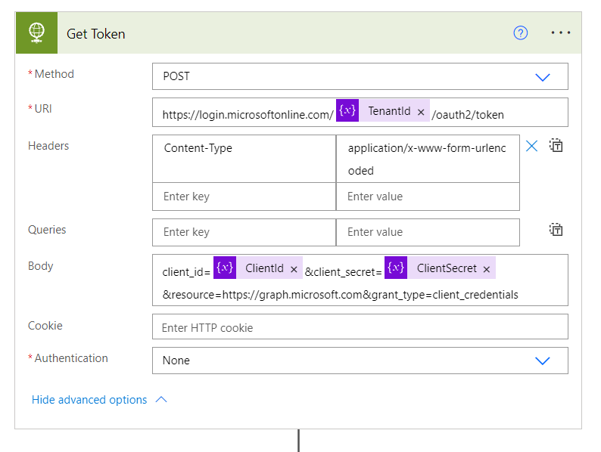Click the Get Token action title
This screenshot has width=601, height=452.
click(x=96, y=34)
